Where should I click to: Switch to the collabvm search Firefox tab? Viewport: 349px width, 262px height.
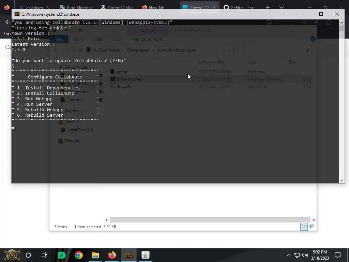coord(35,8)
